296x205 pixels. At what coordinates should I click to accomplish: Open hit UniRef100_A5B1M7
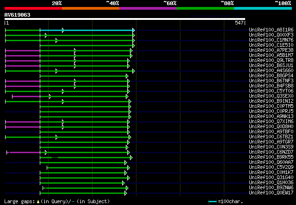[x=271, y=56]
